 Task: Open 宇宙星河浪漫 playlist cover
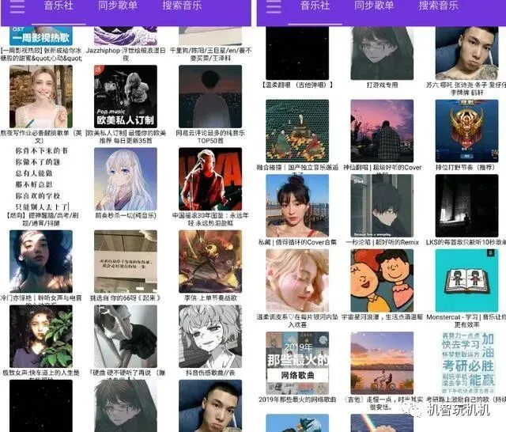tap(382, 281)
